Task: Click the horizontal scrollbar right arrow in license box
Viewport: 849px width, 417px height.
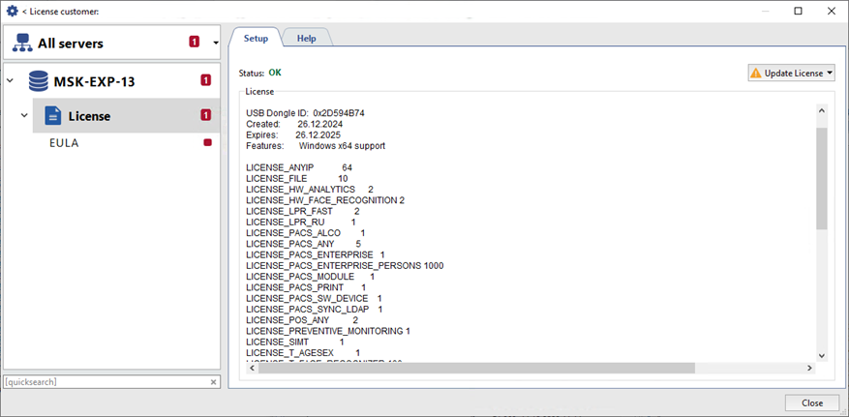Action: coord(810,368)
